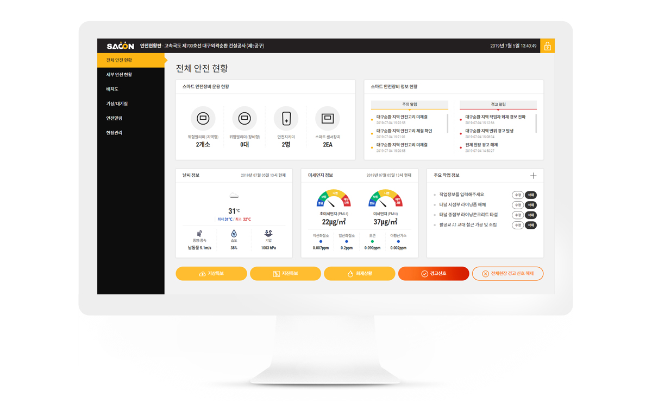Click the 1003 hPa value

coord(268,248)
